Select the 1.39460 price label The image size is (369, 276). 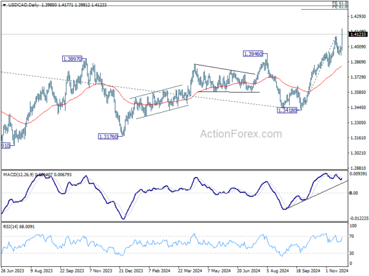pos(253,54)
